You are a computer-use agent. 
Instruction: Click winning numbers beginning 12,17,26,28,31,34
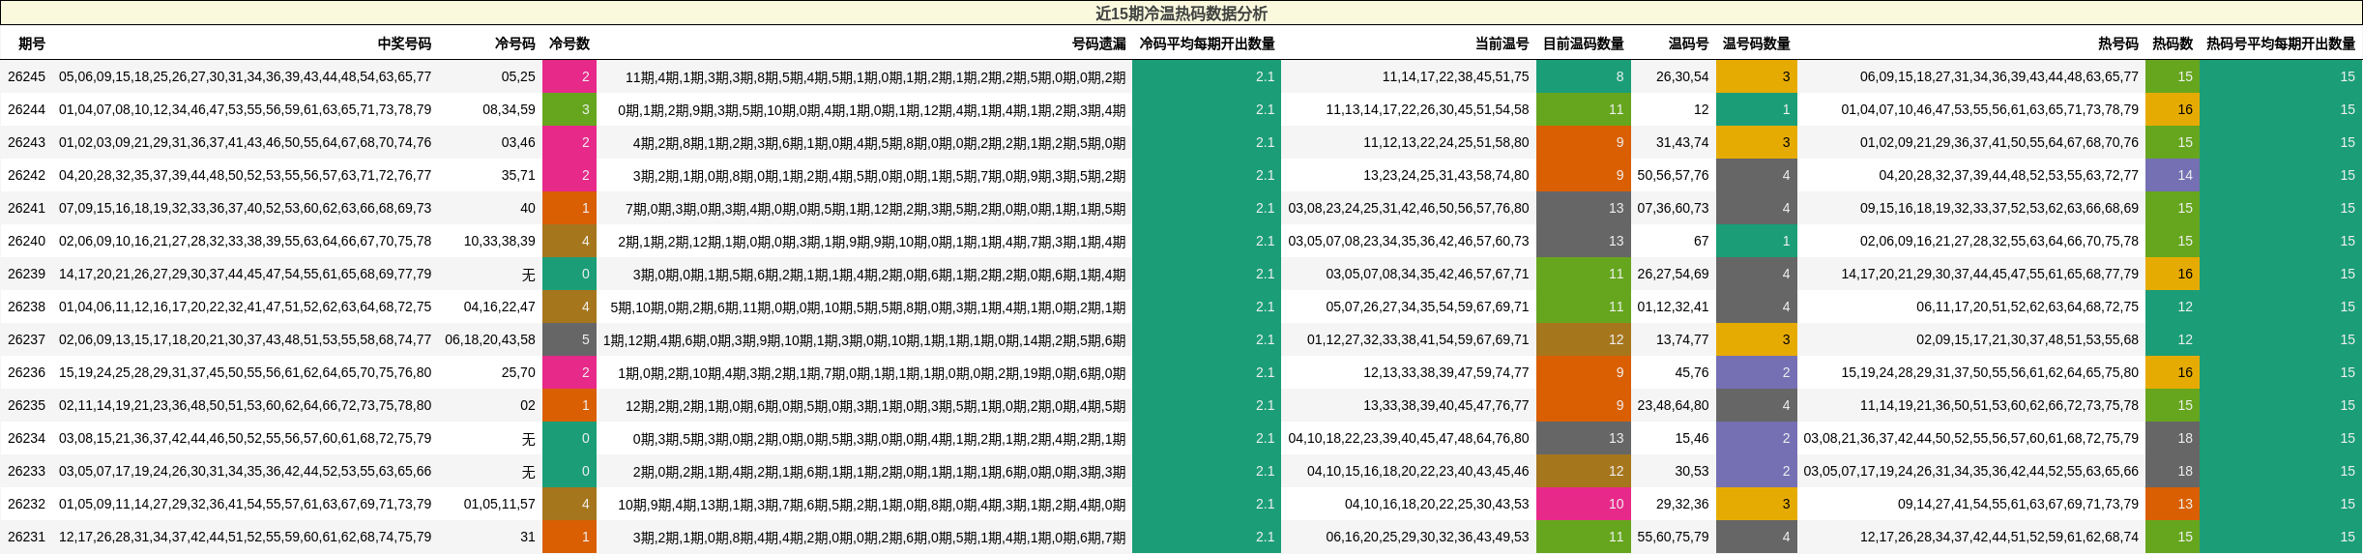(x=246, y=537)
